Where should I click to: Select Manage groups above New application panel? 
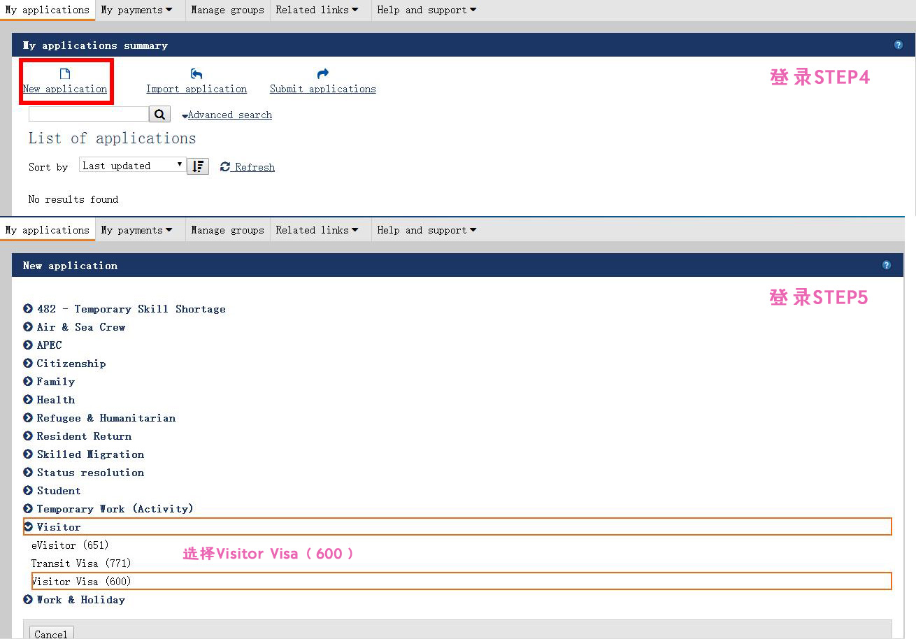(x=227, y=230)
